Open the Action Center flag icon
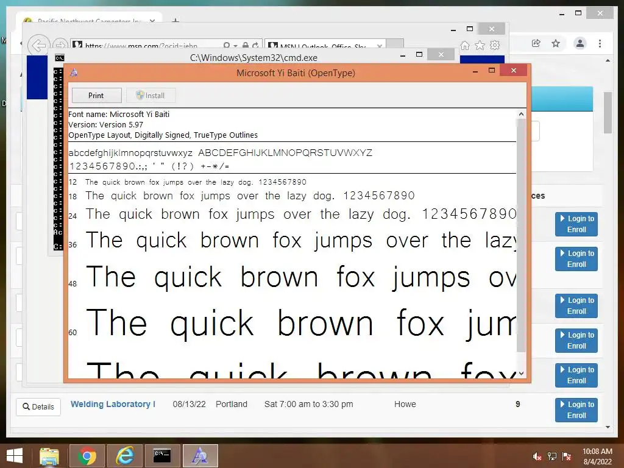 (567, 456)
